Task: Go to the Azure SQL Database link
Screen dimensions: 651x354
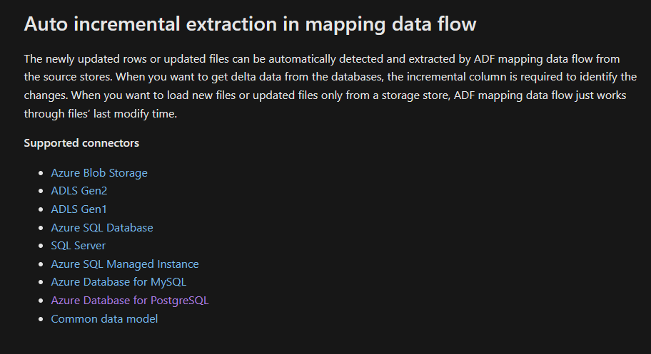Action: tap(101, 228)
